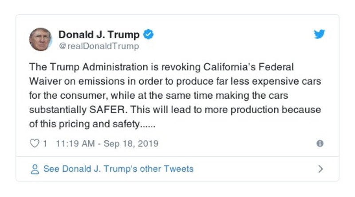The height and width of the screenshot is (197, 355).
Task: Click the like count number 1
Action: pos(45,144)
